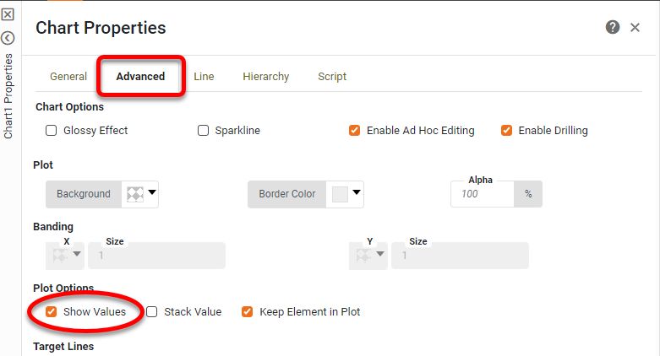Collapse the side panel with arrow icon
The width and height of the screenshot is (660, 356).
pyautogui.click(x=8, y=38)
